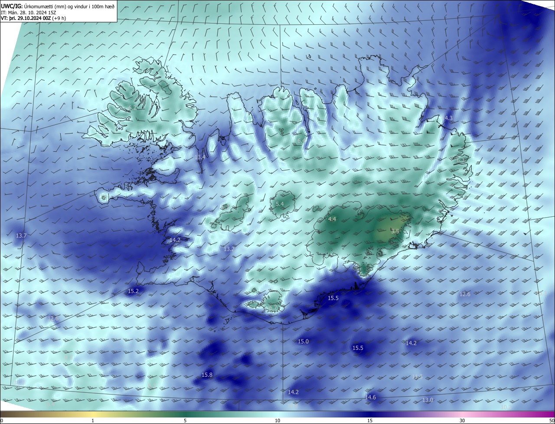Click the 'VT: þri. 29.10.2024 00Z (+9 h)' line
Image resolution: width=555 pixels, height=424 pixels.
[33, 18]
